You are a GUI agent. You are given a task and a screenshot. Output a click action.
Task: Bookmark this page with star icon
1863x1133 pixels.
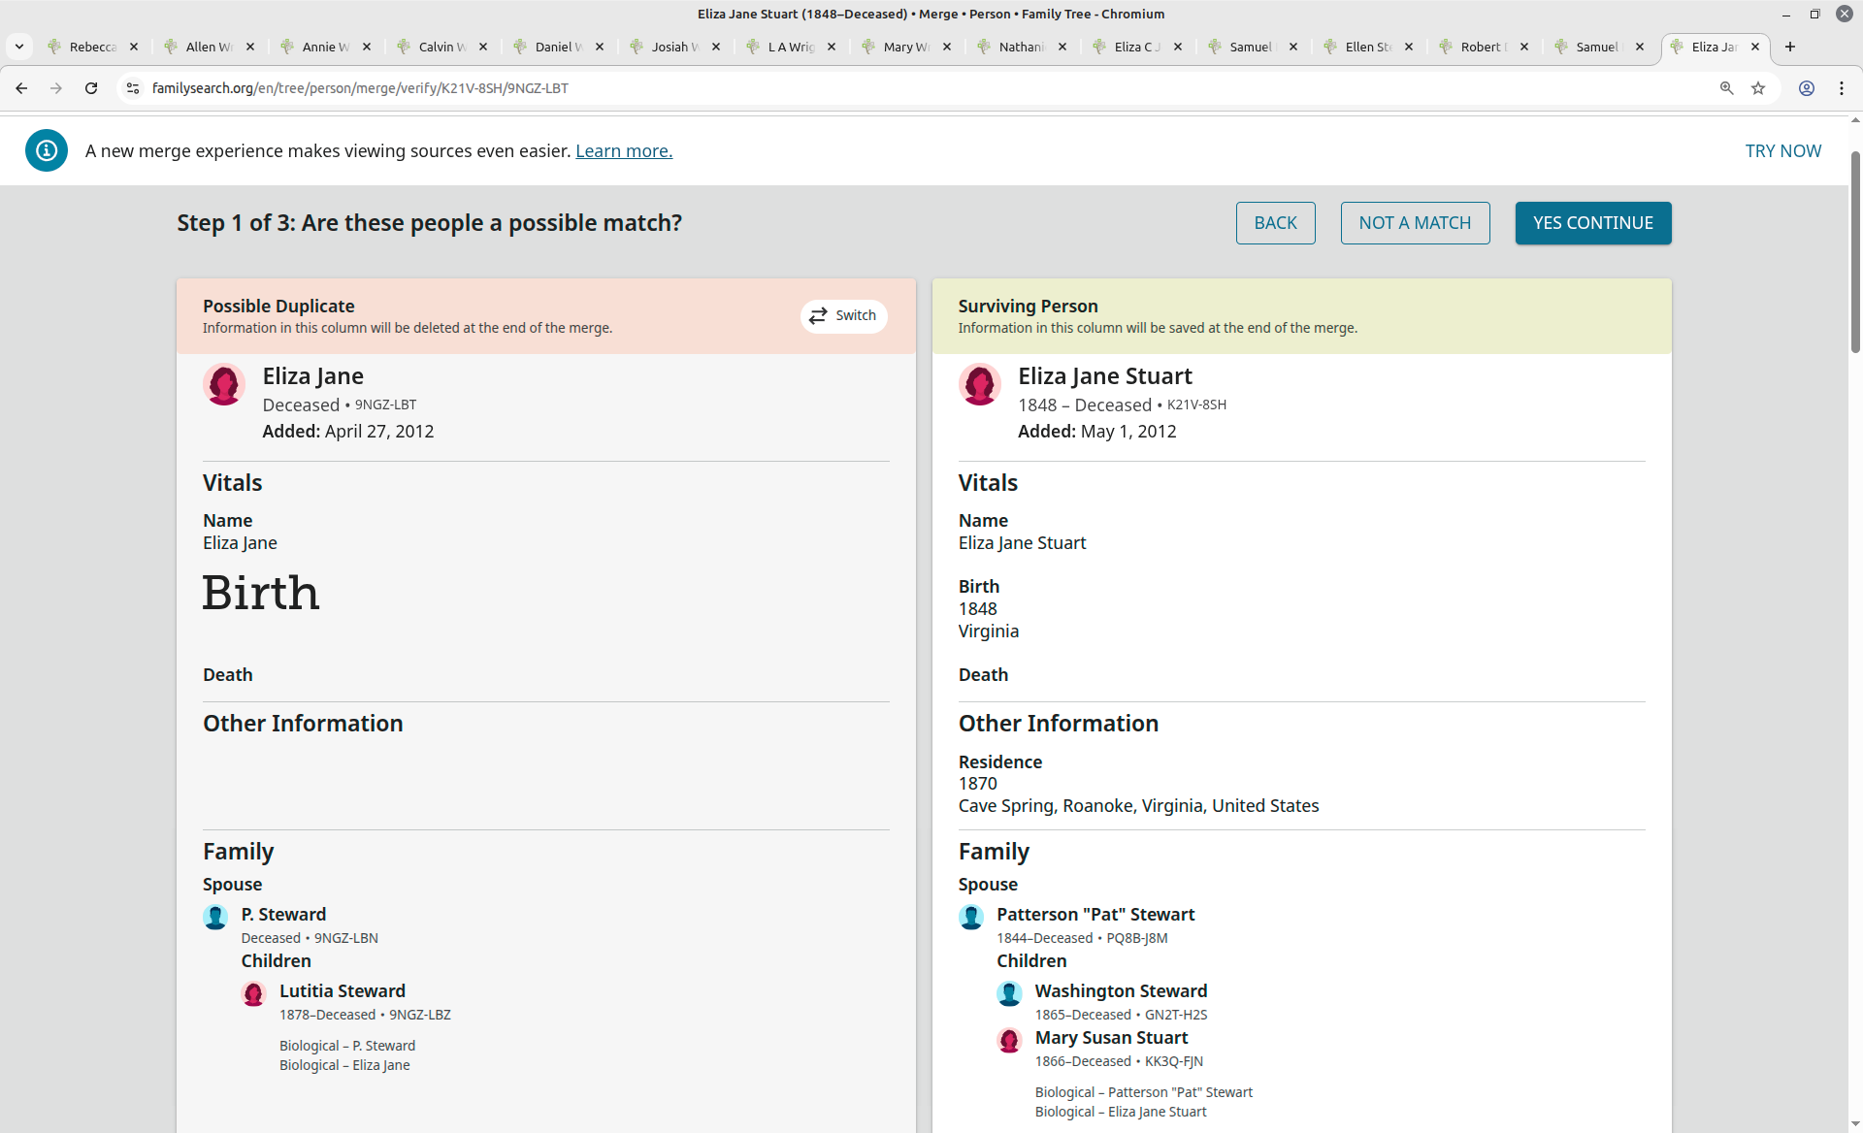1758,88
